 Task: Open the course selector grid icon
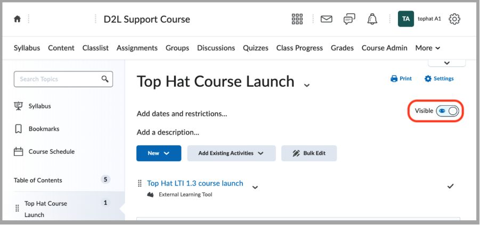[297, 19]
